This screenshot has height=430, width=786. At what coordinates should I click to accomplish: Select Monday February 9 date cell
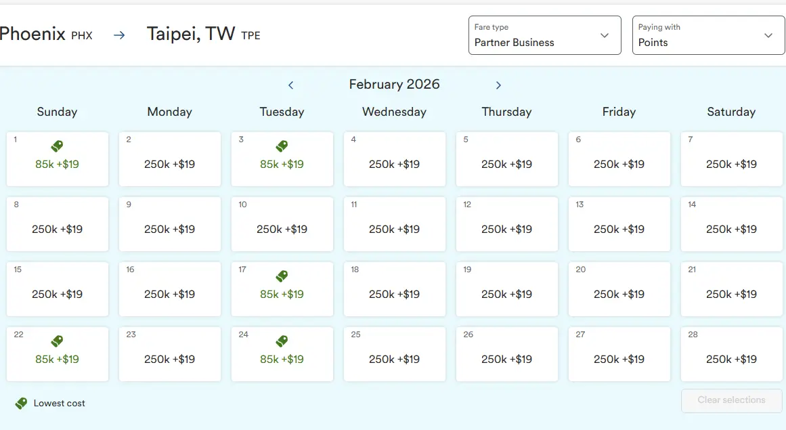tap(170, 224)
